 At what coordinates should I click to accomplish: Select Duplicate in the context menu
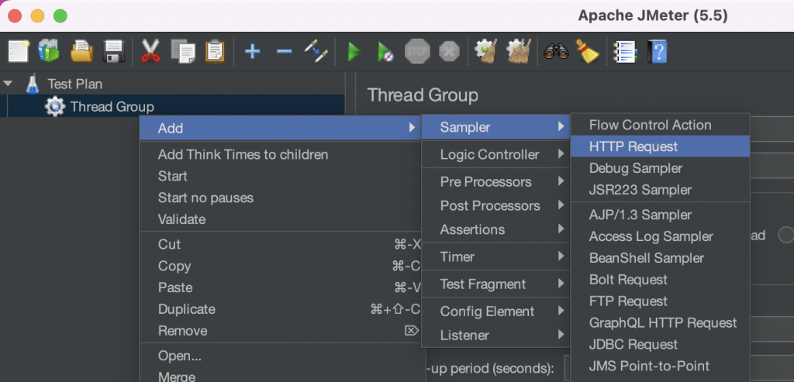click(186, 309)
